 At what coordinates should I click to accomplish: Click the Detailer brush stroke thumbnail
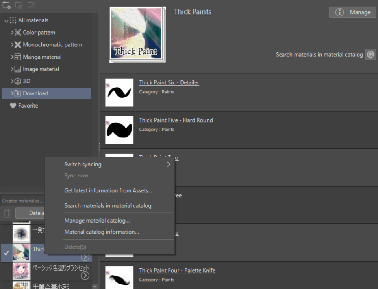(x=119, y=93)
